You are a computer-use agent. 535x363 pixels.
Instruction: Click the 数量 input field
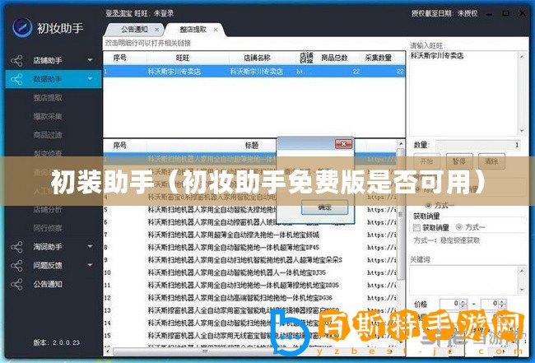[x=478, y=145]
